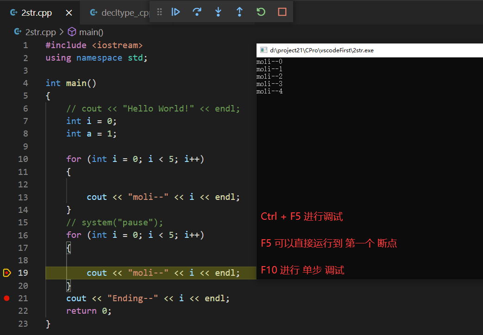Viewport: 483px width, 335px height.
Task: Click the opening brace on line 17
Action: tap(69, 248)
